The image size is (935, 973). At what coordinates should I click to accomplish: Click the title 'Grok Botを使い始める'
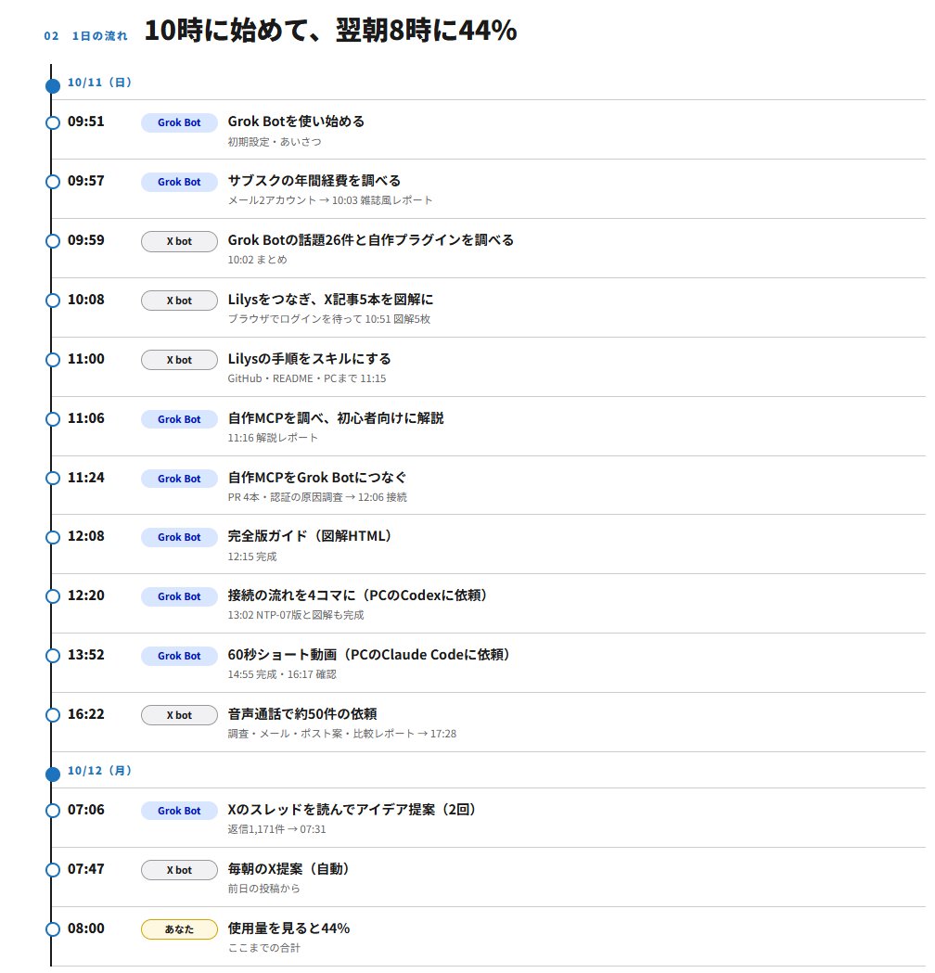(x=296, y=121)
